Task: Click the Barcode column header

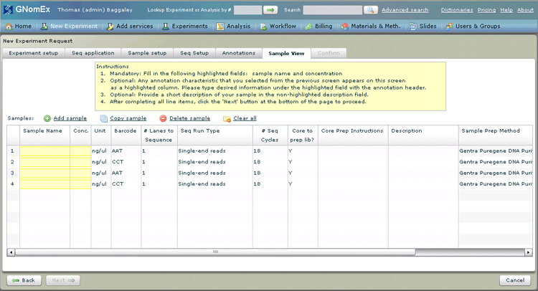Action: pos(126,135)
